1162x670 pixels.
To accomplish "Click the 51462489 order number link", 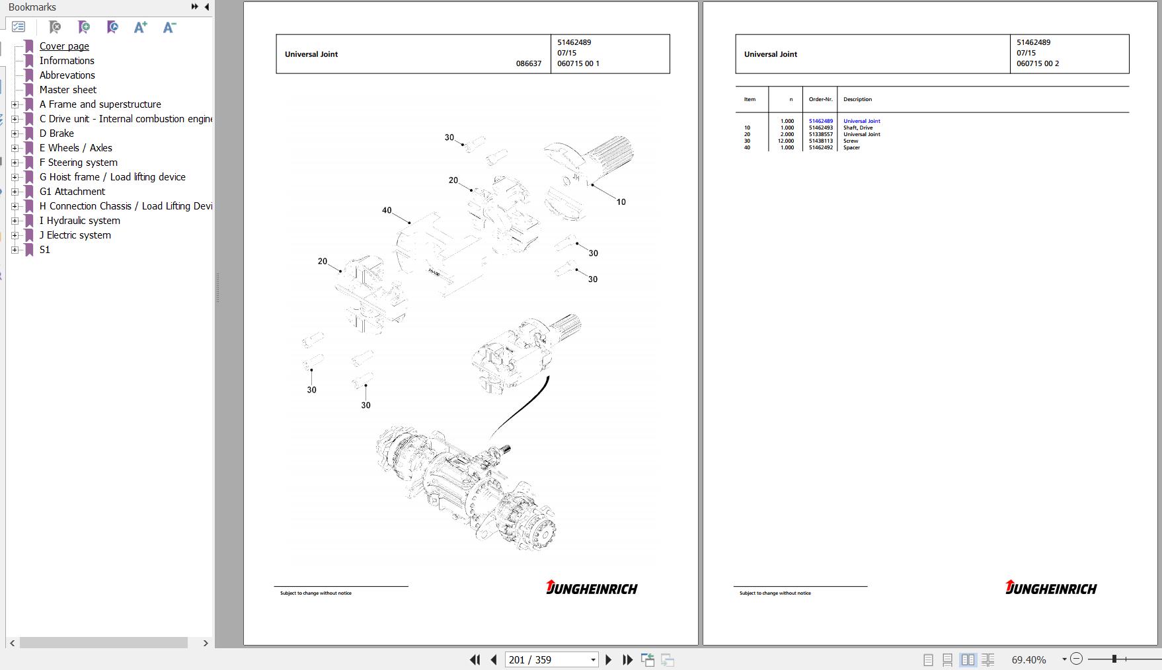I will 820,121.
